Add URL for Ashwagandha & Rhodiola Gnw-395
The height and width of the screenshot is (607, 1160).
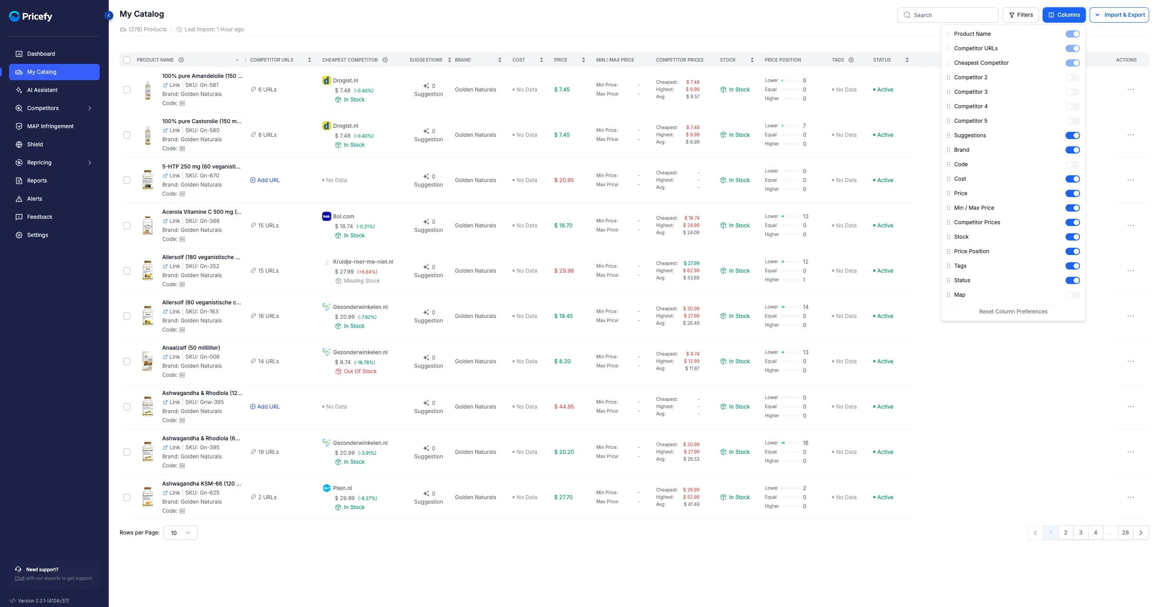[265, 407]
